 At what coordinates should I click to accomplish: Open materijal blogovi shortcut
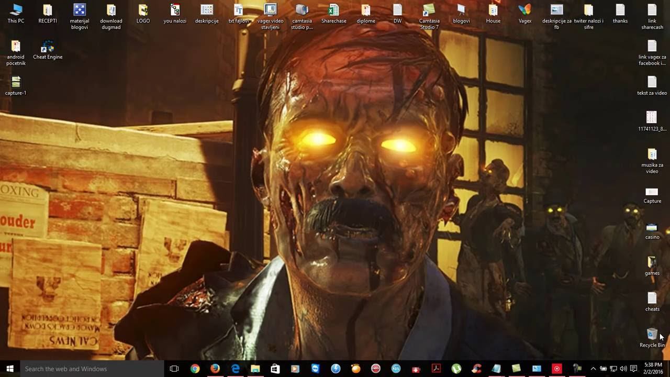[x=80, y=17]
